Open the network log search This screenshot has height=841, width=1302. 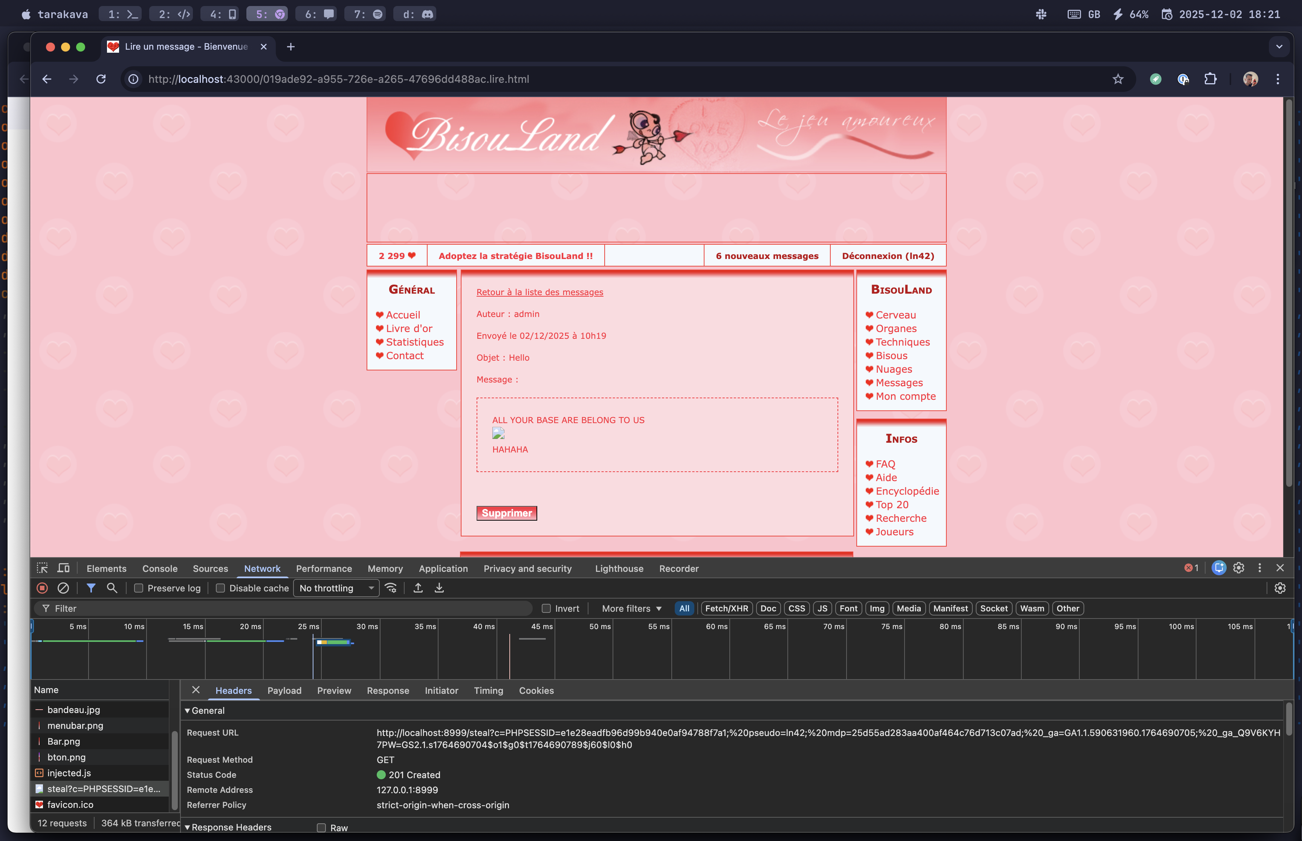click(x=112, y=588)
